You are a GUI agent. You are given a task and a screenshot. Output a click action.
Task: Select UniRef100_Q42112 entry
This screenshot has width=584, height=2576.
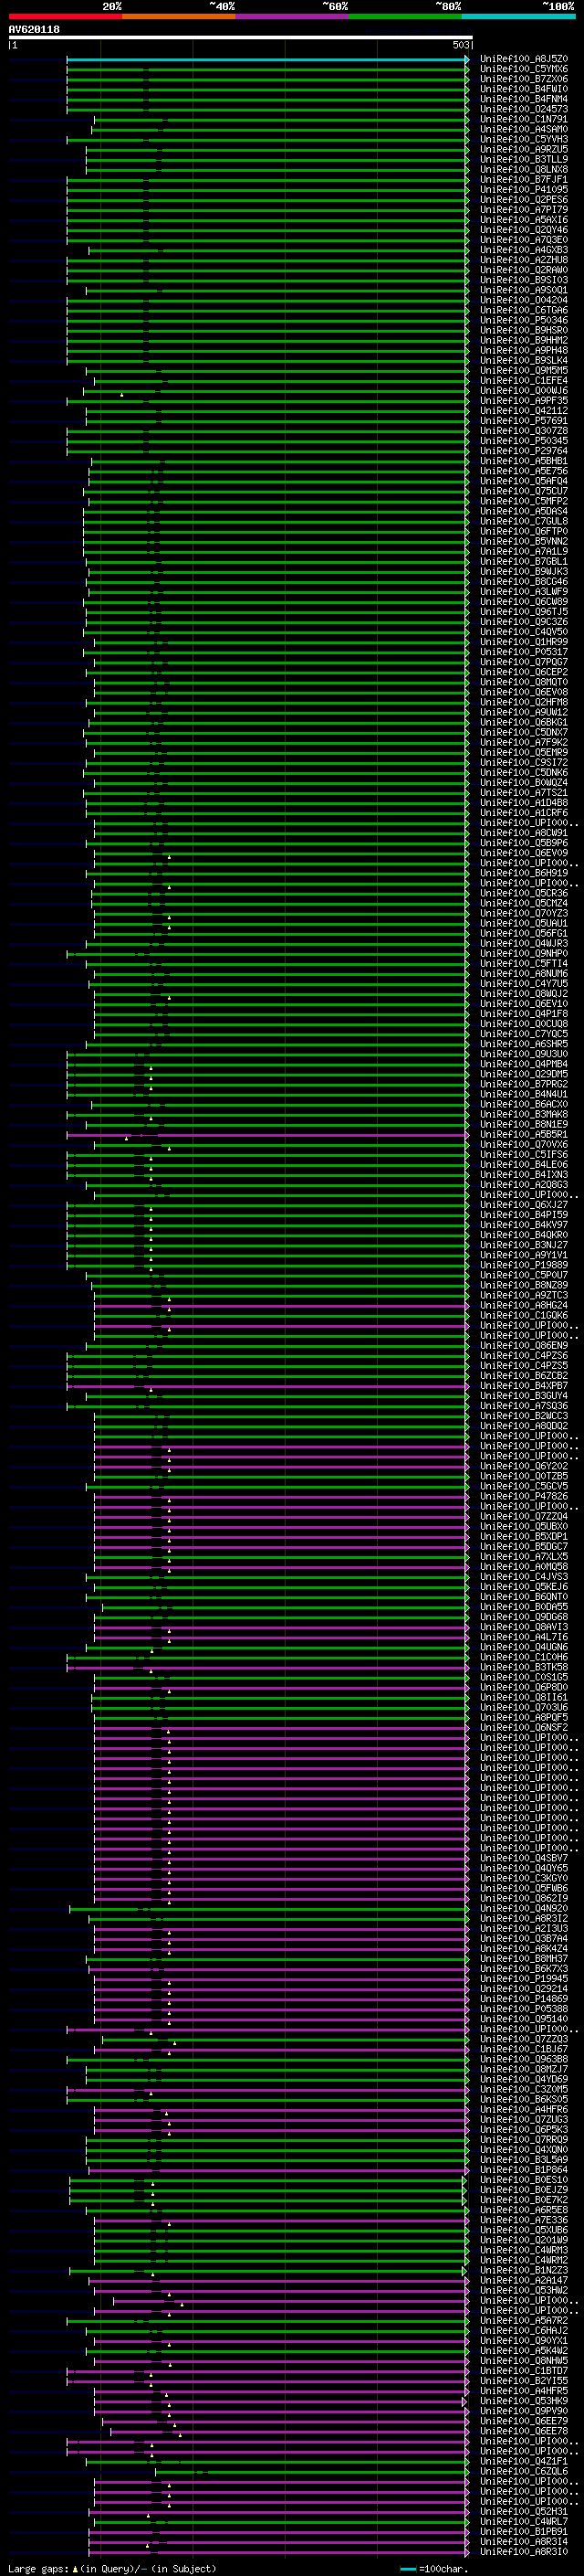pos(523,411)
